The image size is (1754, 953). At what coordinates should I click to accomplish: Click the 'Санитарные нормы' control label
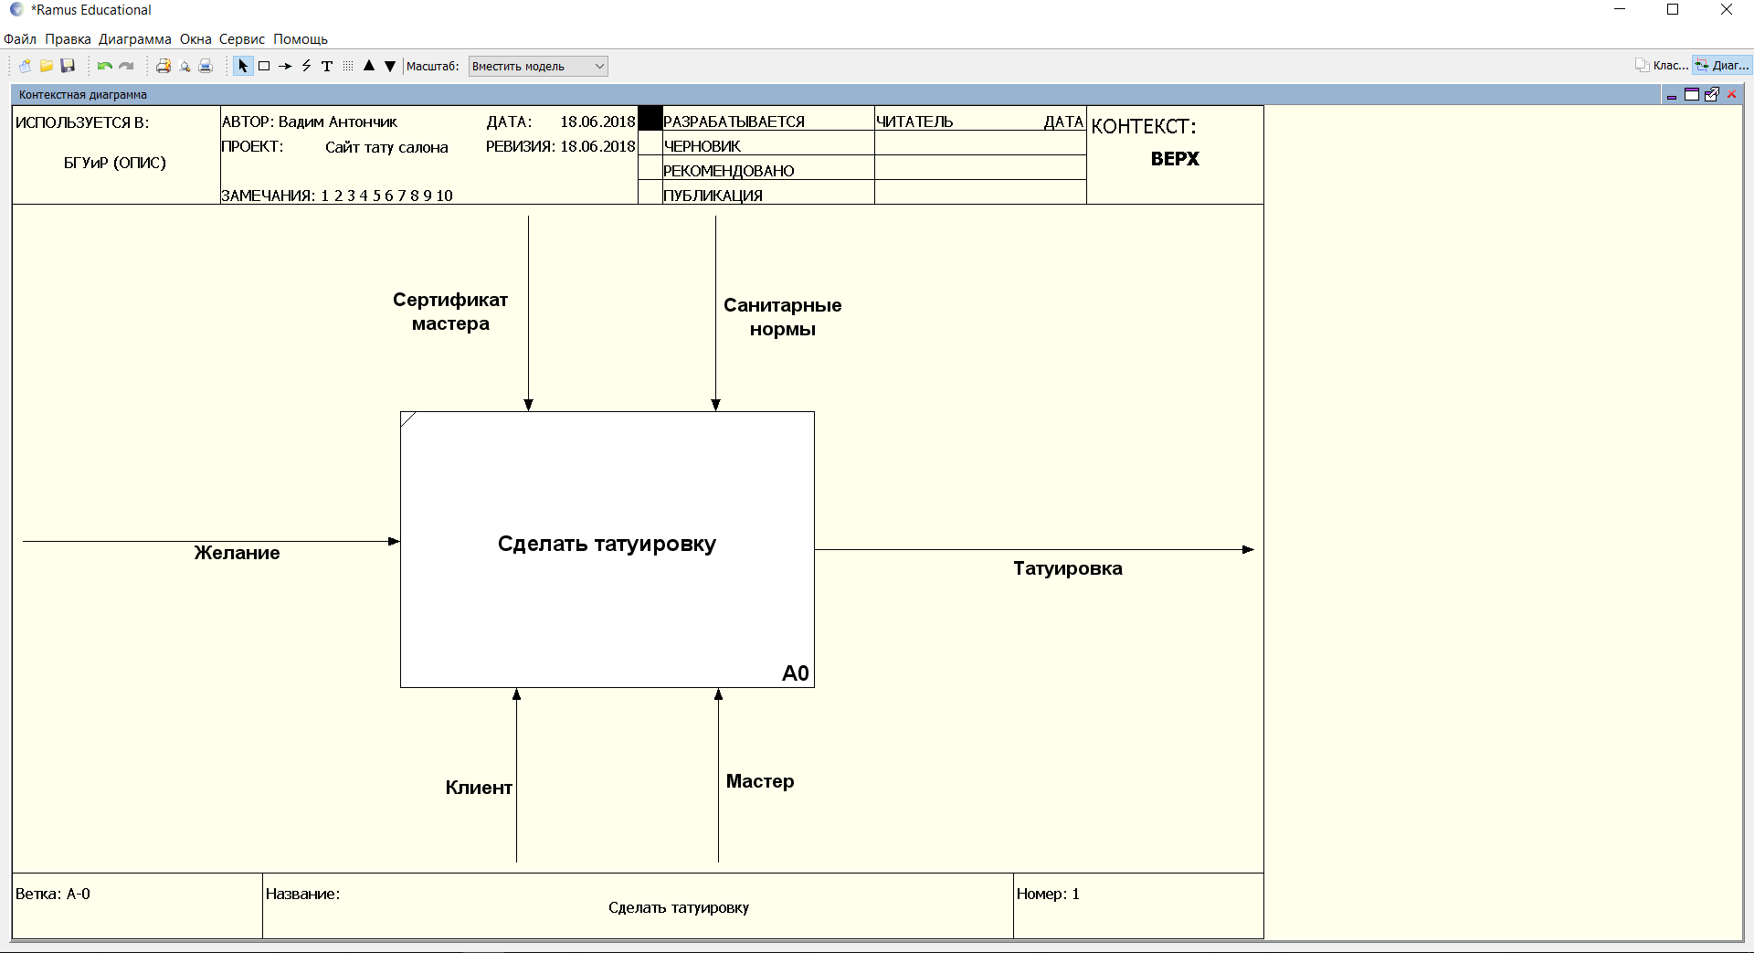(x=783, y=317)
